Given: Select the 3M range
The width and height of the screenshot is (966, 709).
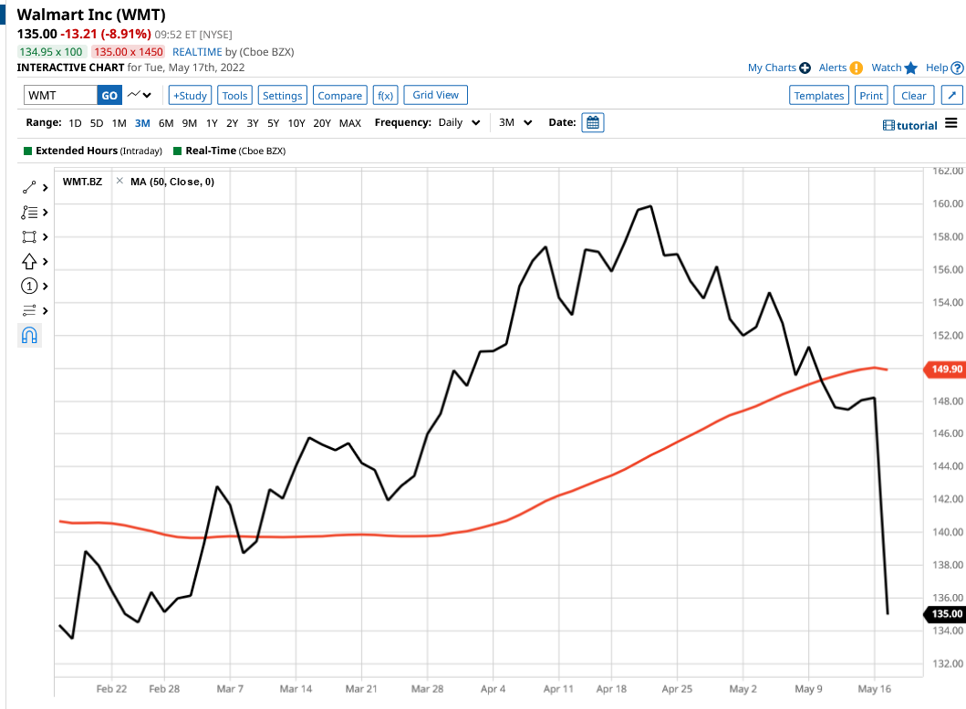Looking at the screenshot, I should (142, 123).
